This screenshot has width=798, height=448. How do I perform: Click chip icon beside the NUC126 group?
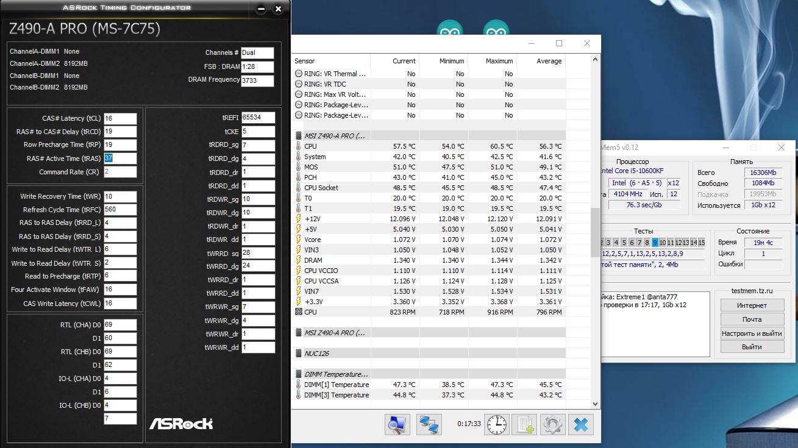pyautogui.click(x=299, y=354)
